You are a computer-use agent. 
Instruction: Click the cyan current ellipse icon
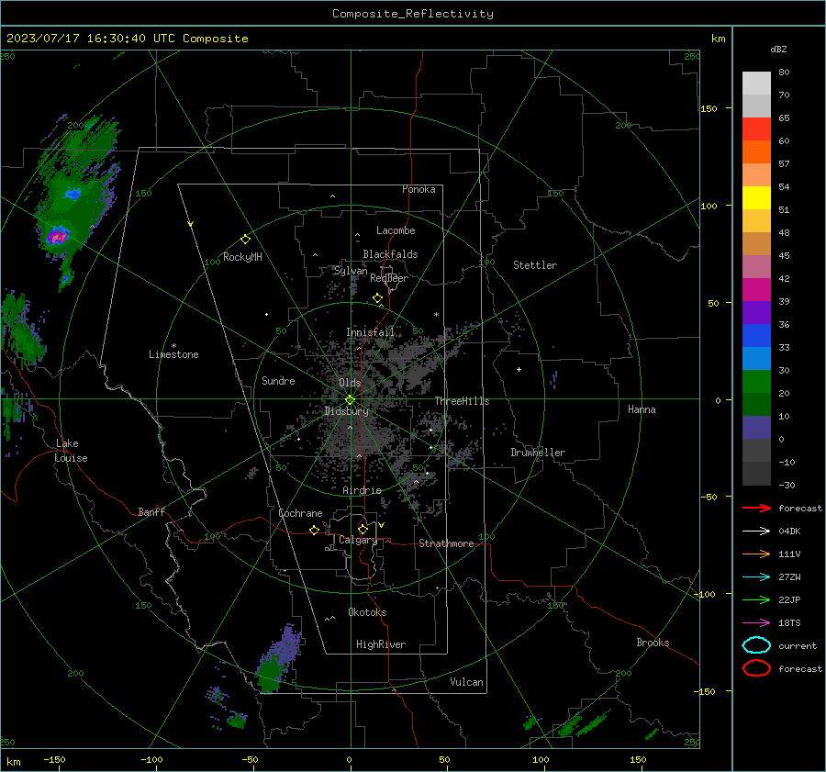756,645
